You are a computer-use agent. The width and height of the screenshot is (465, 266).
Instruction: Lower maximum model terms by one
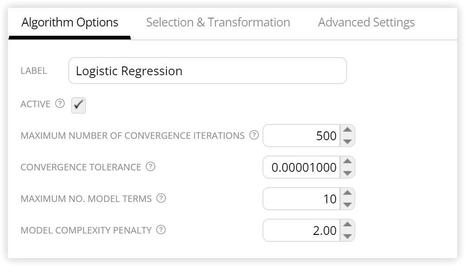pos(347,205)
